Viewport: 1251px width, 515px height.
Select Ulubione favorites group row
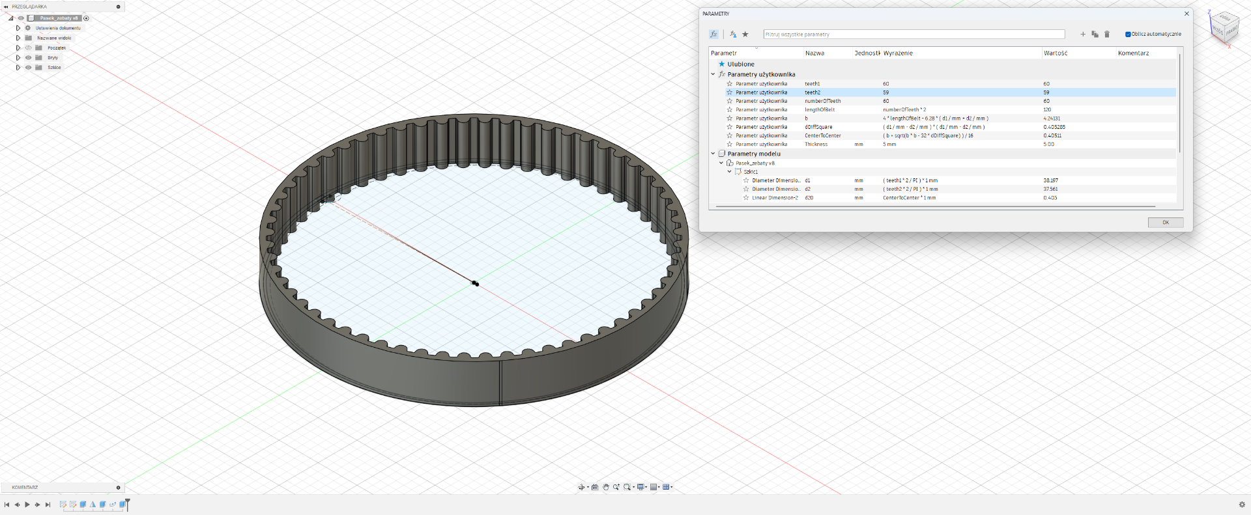943,64
